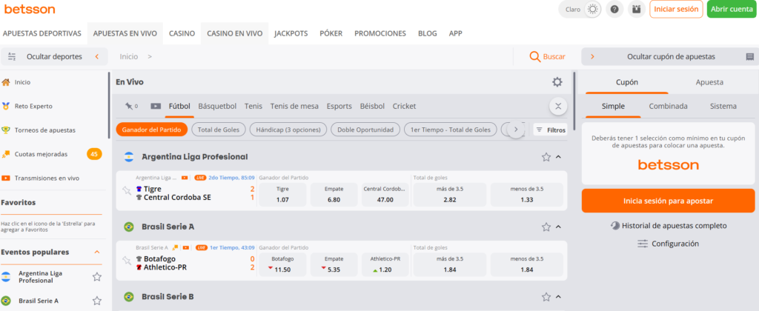Collapse all leagues with round arrows button
This screenshot has width=759, height=311.
tap(558, 107)
